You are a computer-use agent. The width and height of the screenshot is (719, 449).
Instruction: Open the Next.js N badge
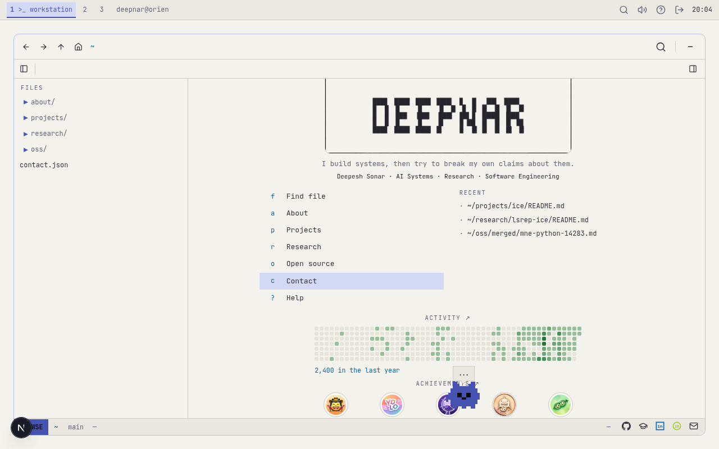[21, 428]
